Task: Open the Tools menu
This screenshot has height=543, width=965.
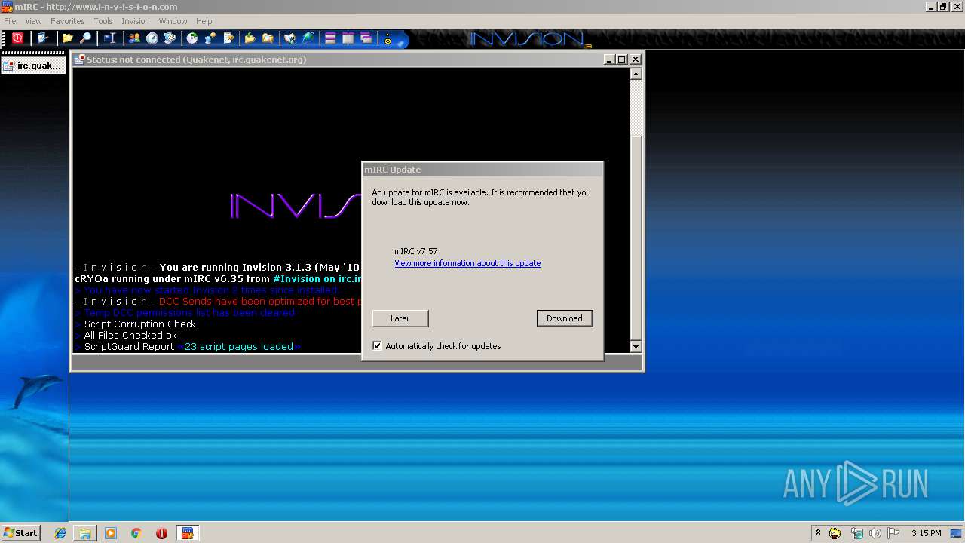Action: coord(103,21)
